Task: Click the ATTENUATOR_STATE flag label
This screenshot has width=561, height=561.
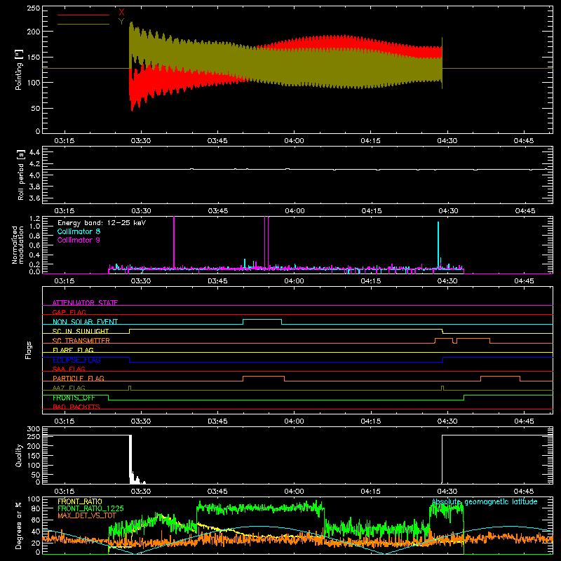Action: pyautogui.click(x=85, y=303)
